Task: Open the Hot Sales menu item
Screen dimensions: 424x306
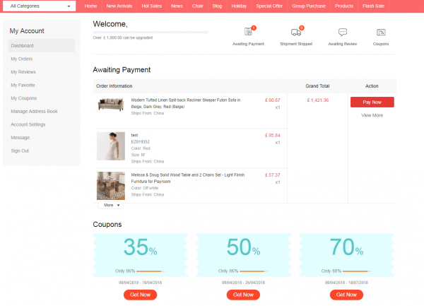Action: [152, 6]
